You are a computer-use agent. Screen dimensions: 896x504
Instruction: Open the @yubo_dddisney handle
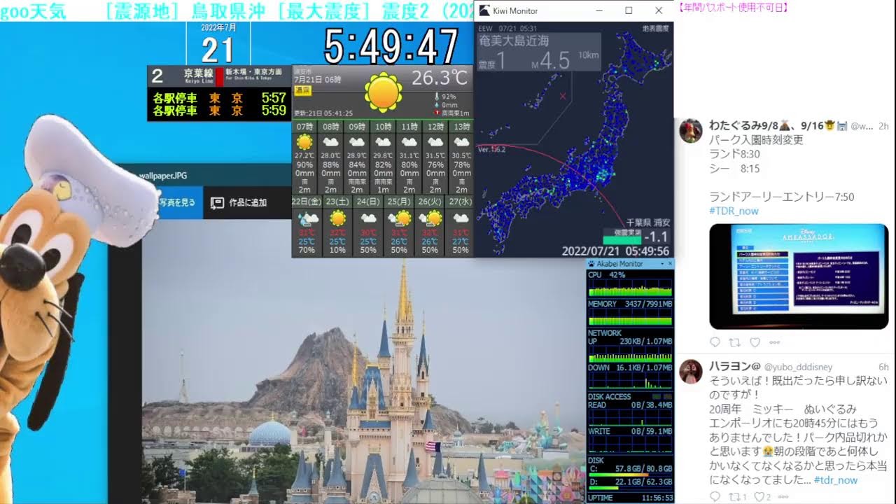click(798, 367)
